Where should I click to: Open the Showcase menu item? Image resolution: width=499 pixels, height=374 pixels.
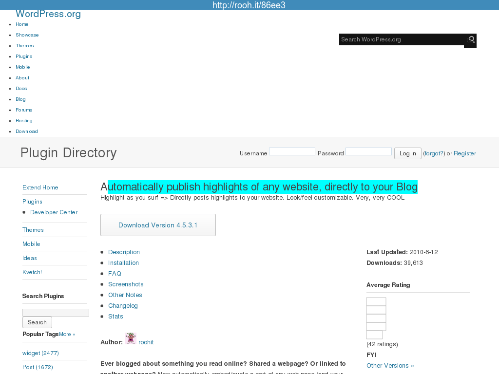coord(27,35)
